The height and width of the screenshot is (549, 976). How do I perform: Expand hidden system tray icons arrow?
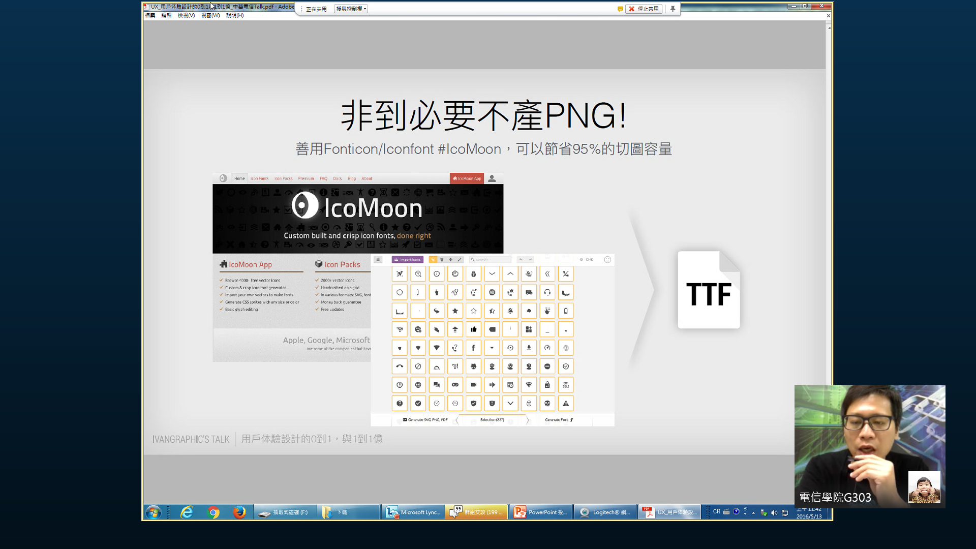coord(753,512)
